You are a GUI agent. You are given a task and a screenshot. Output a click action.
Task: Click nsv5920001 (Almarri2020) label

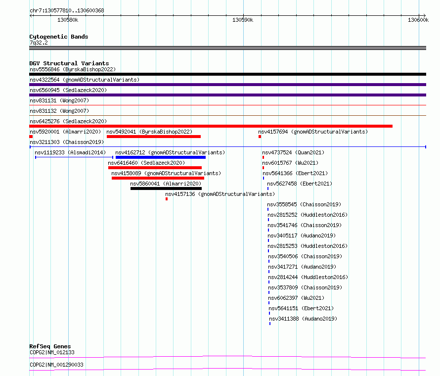(x=65, y=132)
